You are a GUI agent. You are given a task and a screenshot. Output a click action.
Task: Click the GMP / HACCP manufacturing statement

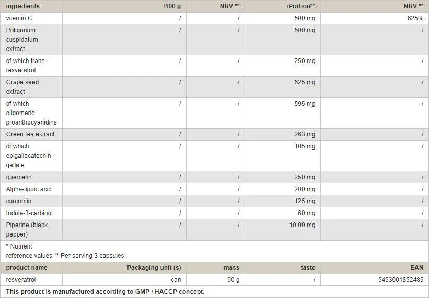105,292
